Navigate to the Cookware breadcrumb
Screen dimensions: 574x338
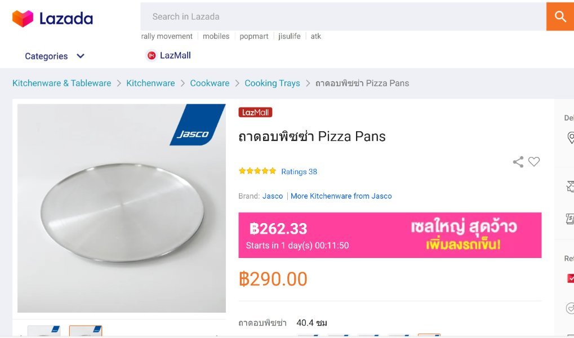coord(210,83)
